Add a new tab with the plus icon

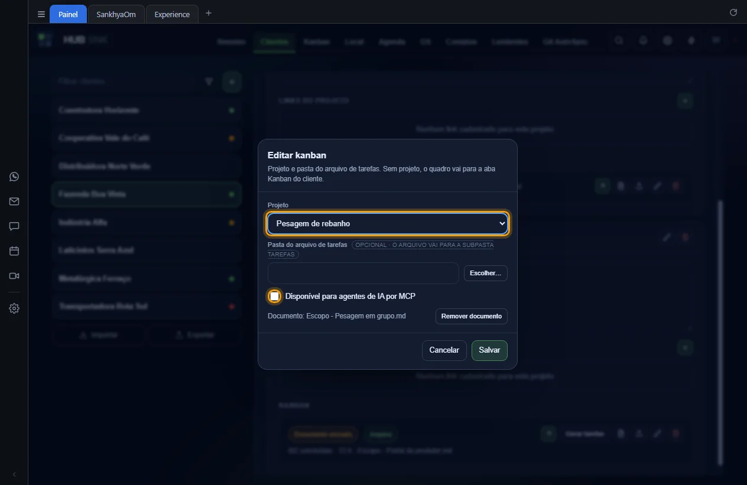point(209,14)
